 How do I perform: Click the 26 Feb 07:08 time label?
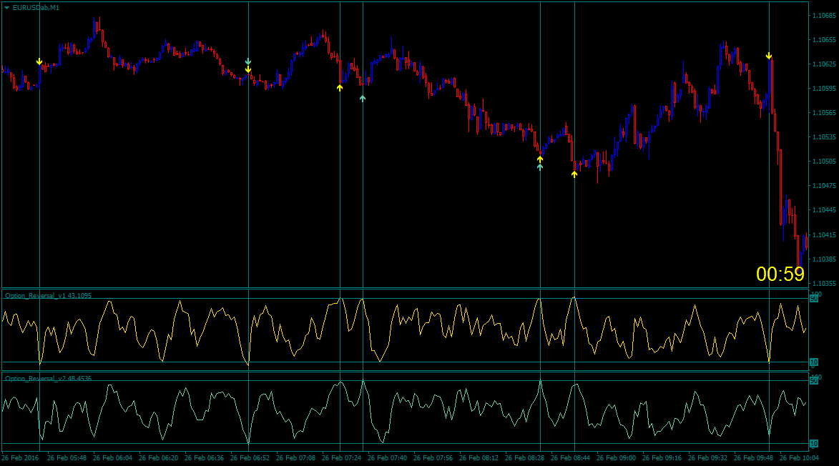[x=296, y=458]
